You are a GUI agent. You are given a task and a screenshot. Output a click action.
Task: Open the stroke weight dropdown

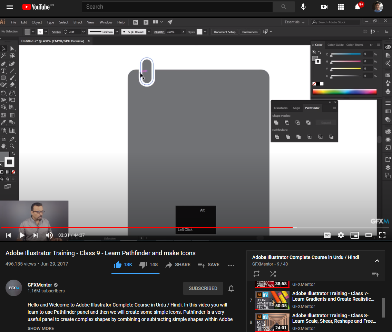click(83, 32)
